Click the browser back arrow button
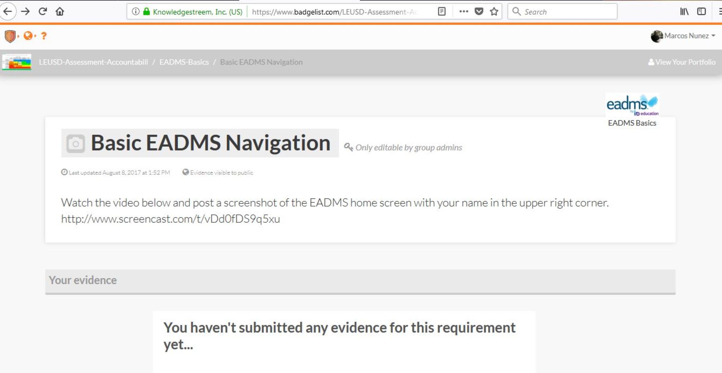Viewport: 722px width, 373px height. point(8,12)
